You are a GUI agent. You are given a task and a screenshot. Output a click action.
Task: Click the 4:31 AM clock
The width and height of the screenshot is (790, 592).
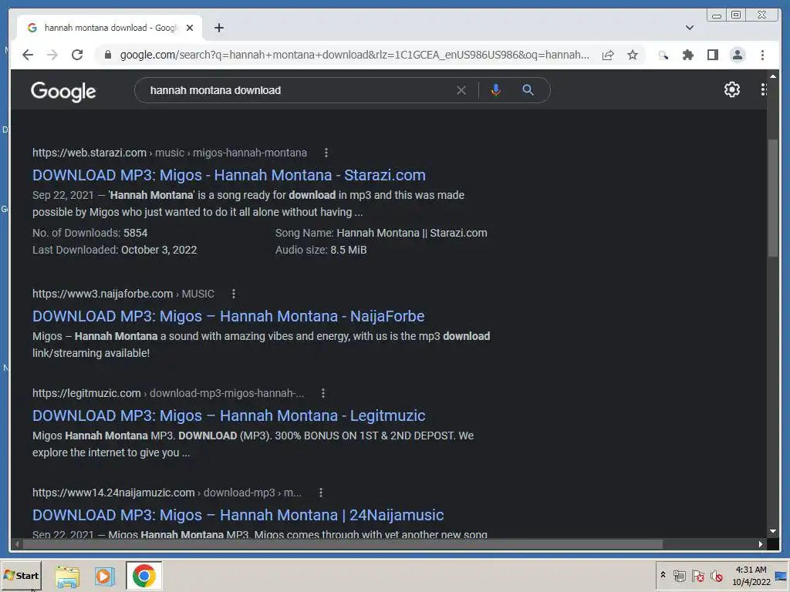[751, 570]
